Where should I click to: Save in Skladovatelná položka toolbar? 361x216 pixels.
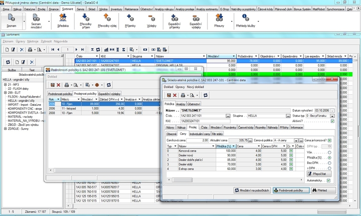pyautogui.click(x=169, y=95)
